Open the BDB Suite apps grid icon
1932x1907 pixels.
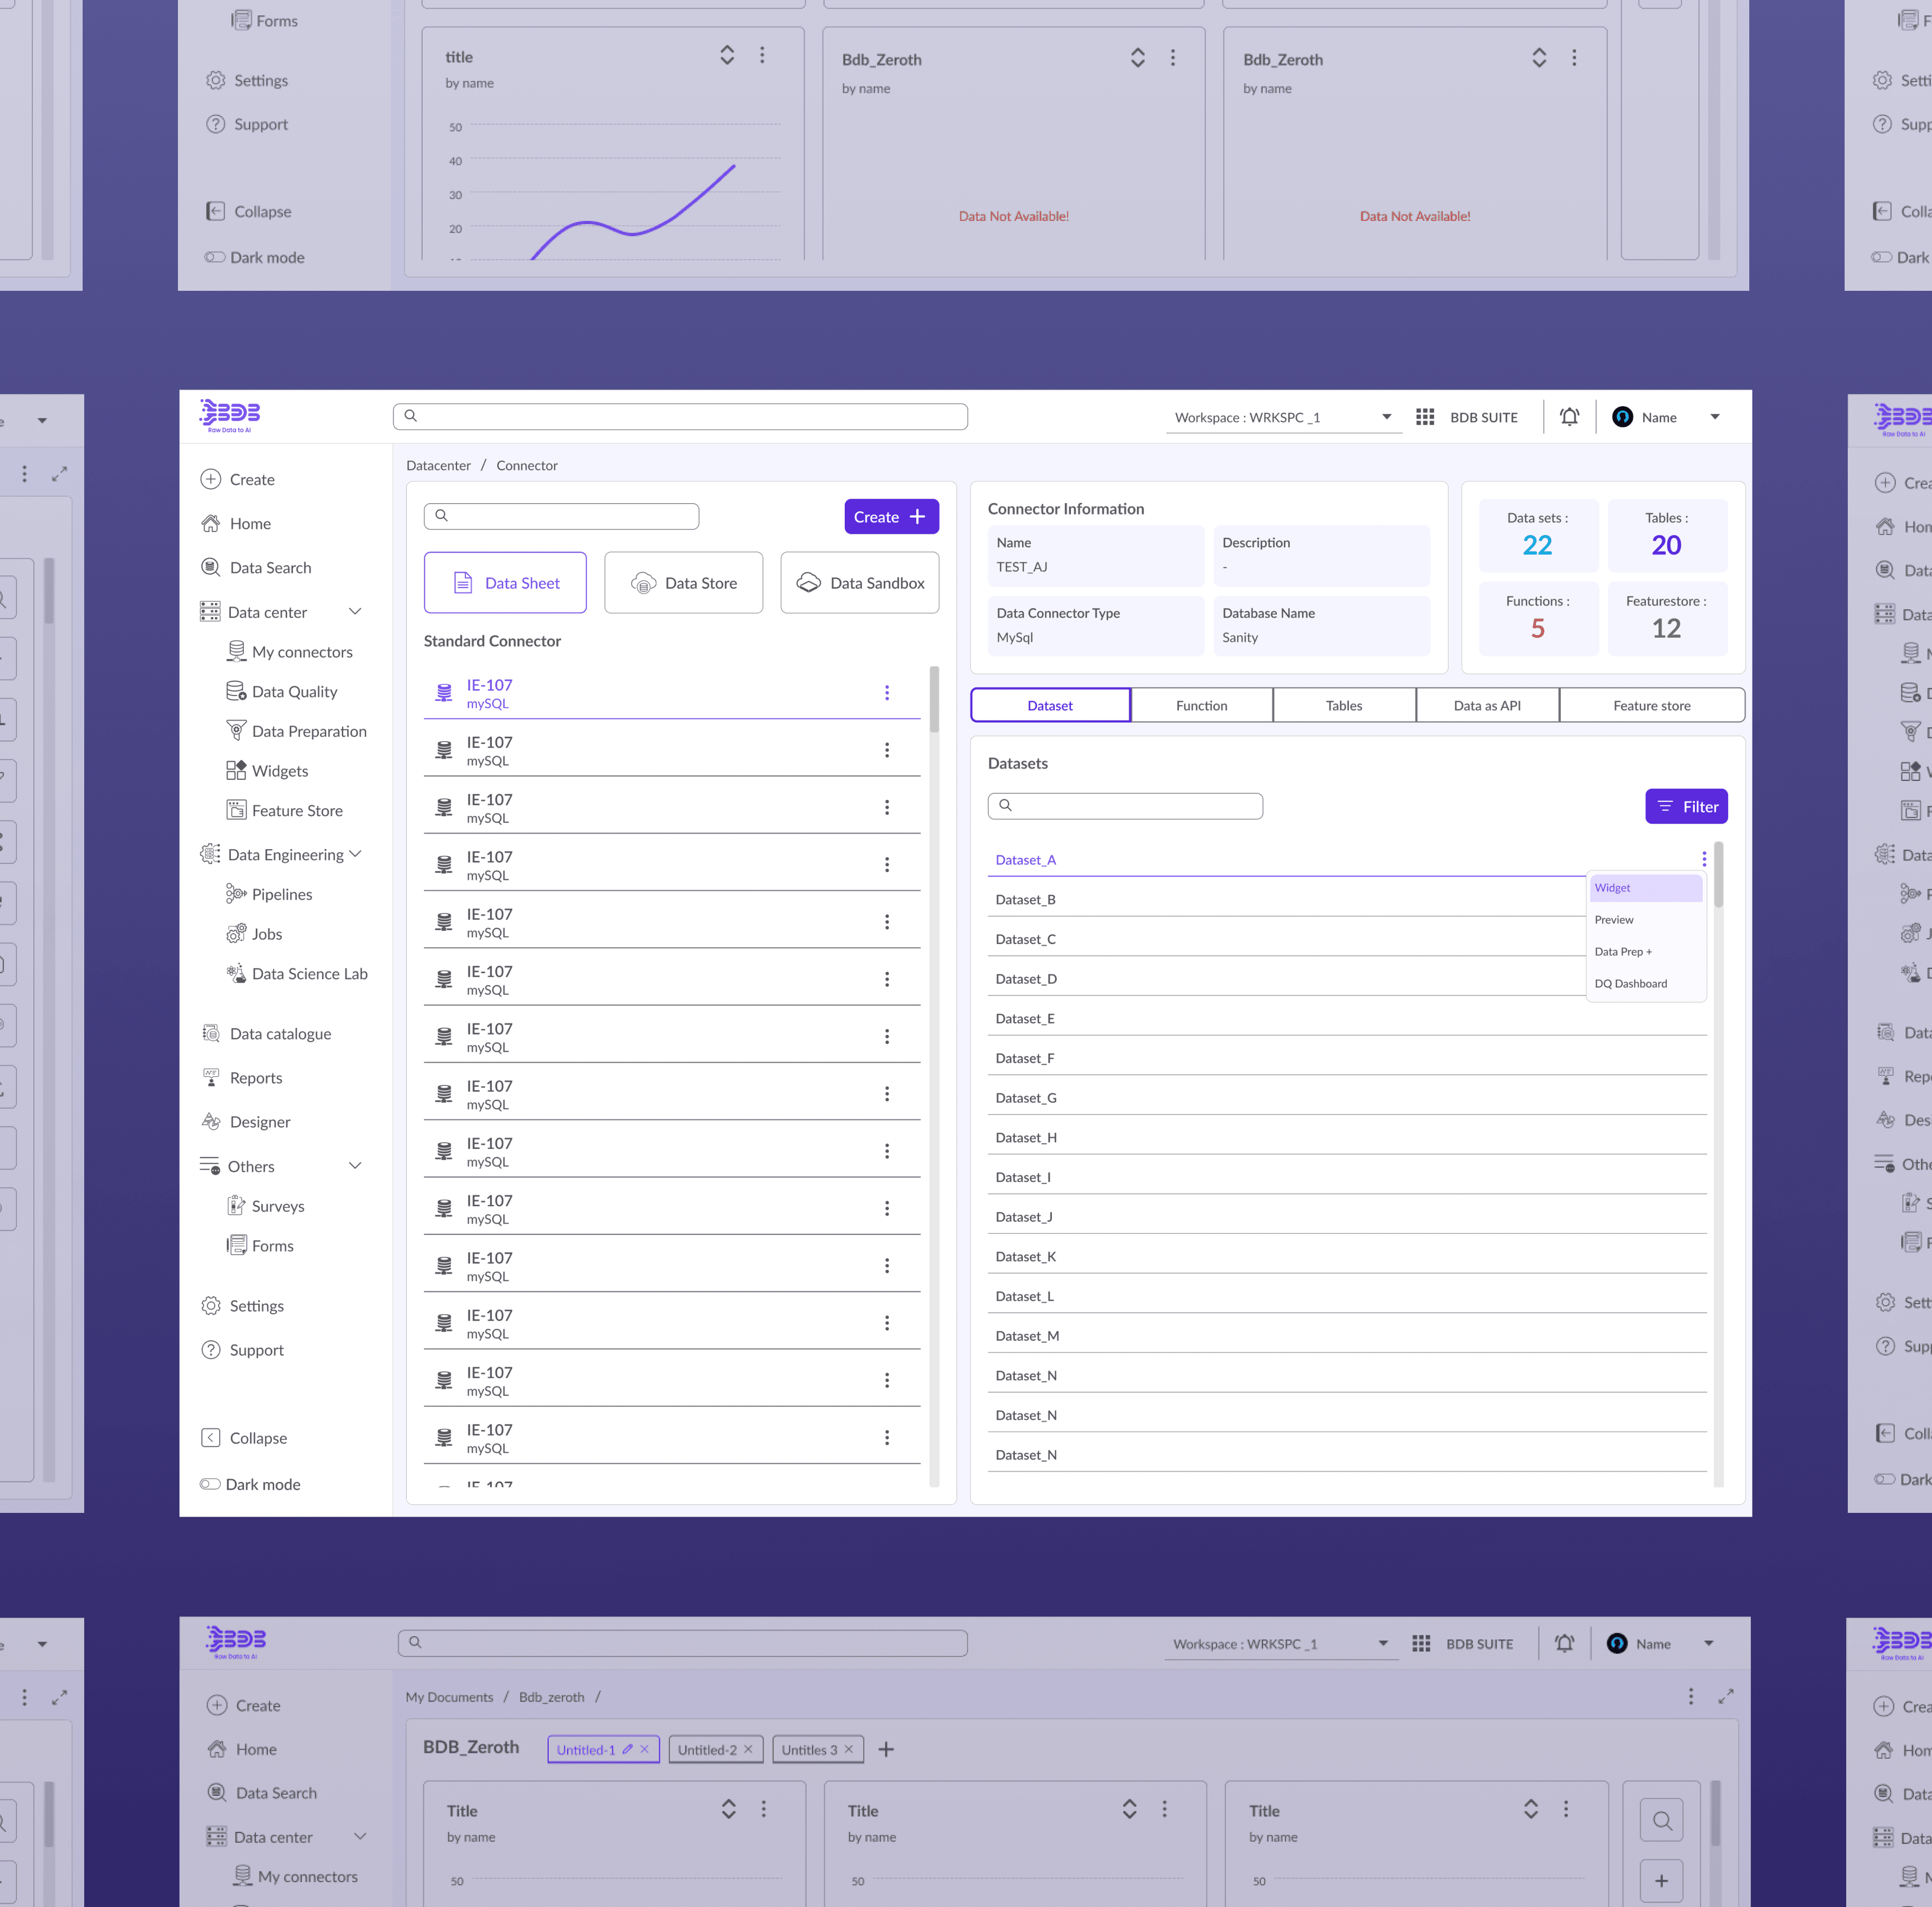[1425, 417]
